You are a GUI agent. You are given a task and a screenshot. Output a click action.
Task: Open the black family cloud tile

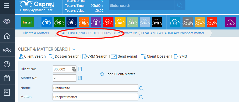point(157,22)
